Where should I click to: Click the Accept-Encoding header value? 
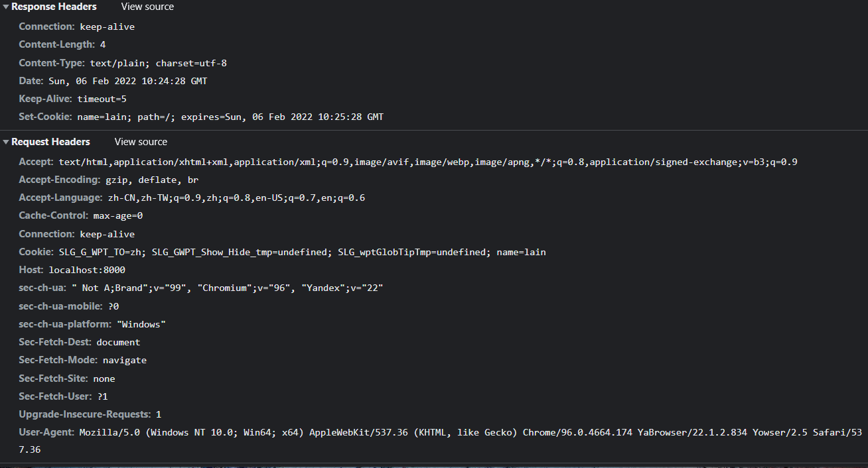point(152,180)
